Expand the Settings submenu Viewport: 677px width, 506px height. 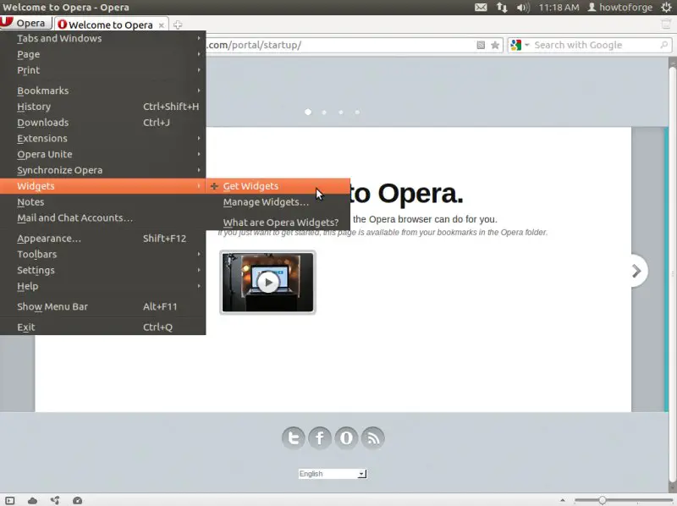(x=102, y=270)
